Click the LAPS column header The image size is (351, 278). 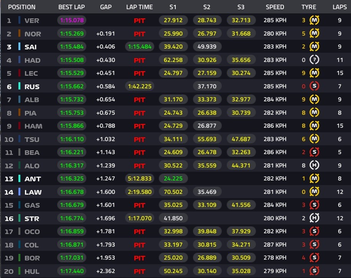[x=339, y=7]
